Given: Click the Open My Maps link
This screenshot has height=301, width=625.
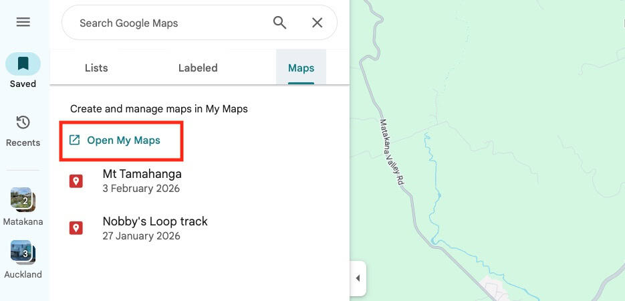Looking at the screenshot, I should 124,140.
